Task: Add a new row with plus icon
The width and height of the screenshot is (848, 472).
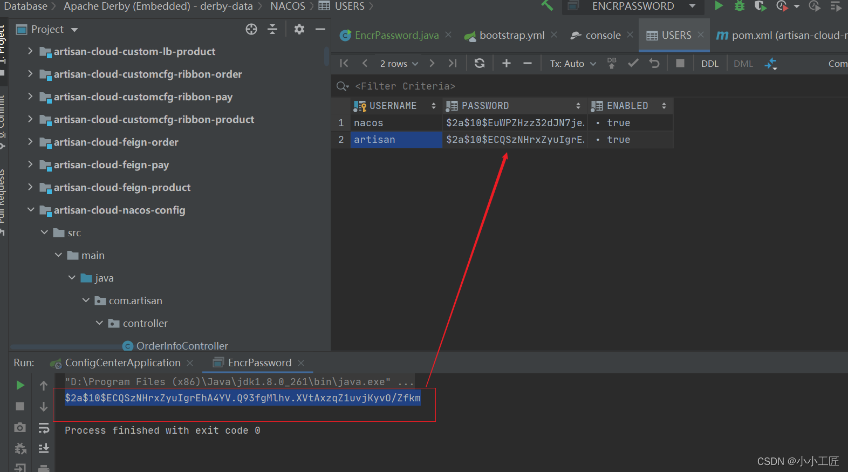Action: click(x=506, y=64)
